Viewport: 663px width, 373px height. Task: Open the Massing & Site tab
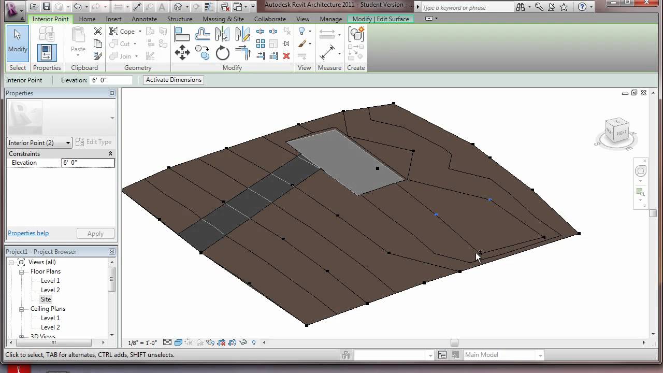click(x=223, y=19)
